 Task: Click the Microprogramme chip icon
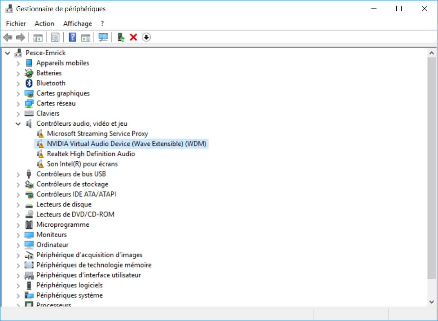[29, 224]
